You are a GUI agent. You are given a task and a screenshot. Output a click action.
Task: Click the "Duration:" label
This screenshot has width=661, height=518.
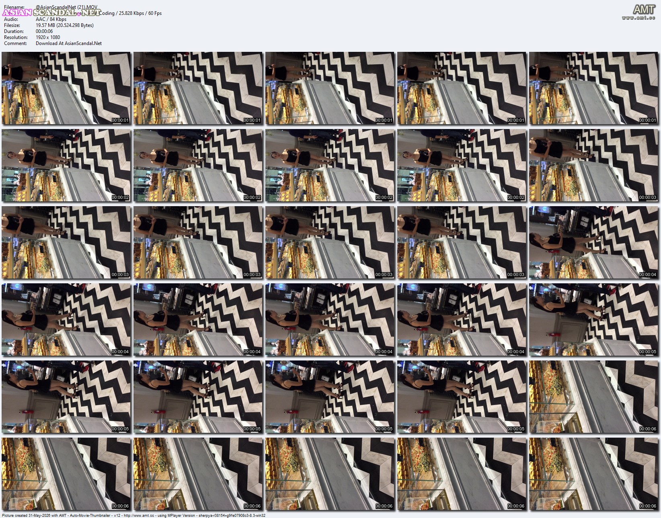(14, 31)
